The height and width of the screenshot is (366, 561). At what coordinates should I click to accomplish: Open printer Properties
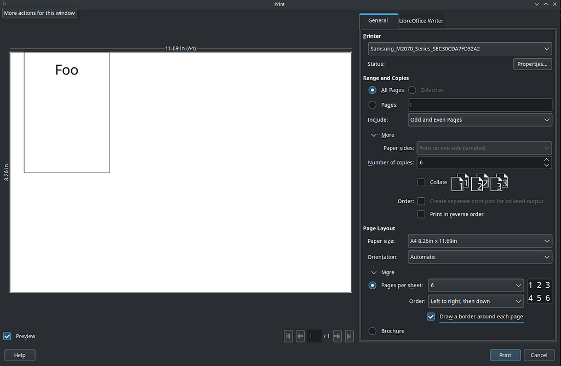533,64
